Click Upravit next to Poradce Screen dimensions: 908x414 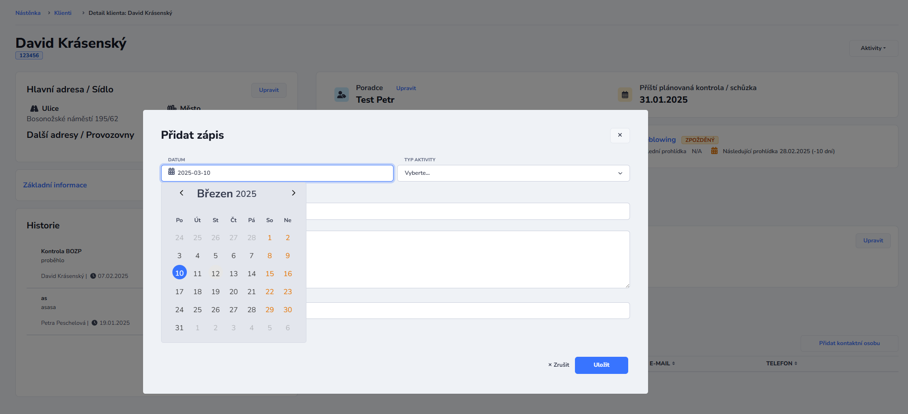pos(406,88)
